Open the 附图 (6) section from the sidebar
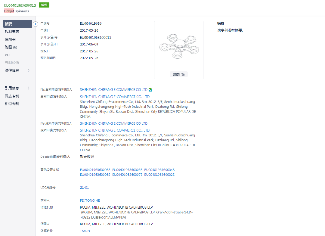Screen dimensions: 325x236 click(10, 47)
